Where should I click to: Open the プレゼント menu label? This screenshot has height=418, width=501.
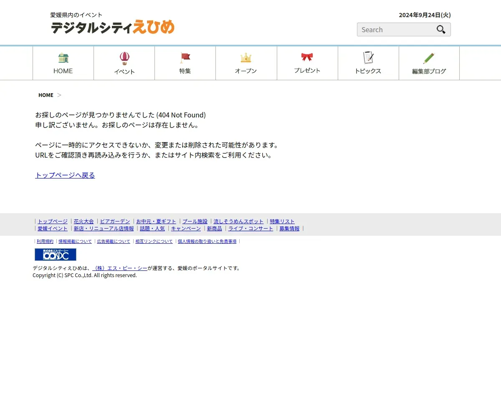click(x=307, y=71)
